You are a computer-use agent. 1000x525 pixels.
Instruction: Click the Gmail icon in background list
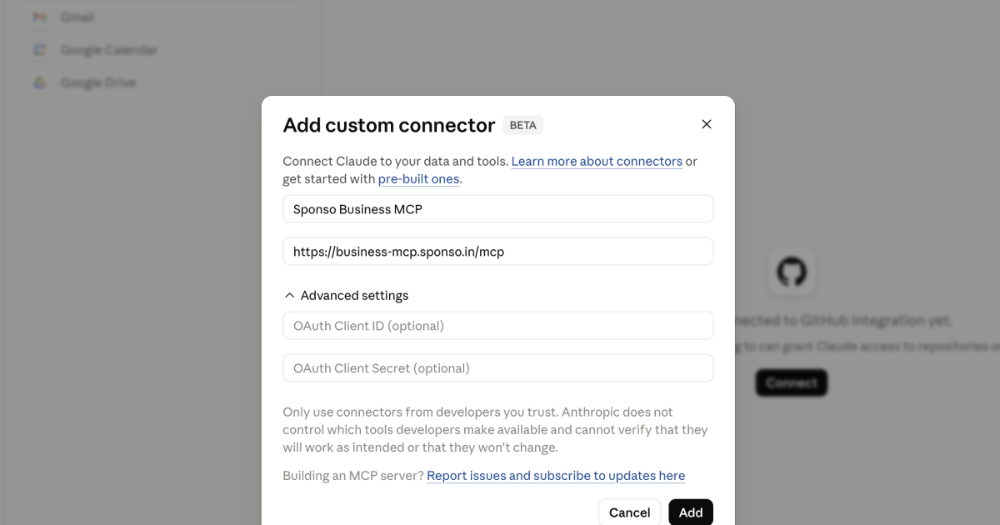[39, 17]
